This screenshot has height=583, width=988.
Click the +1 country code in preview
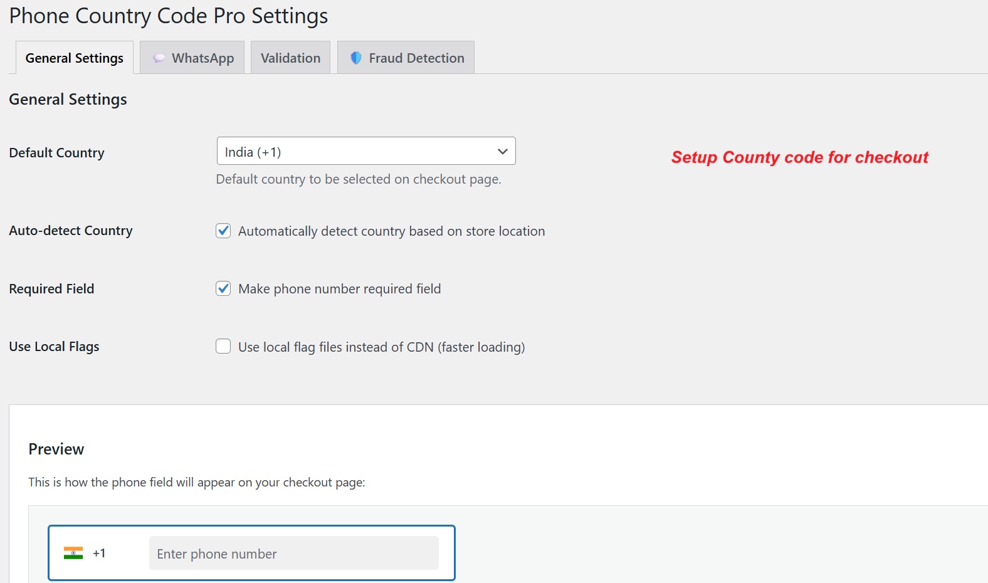(99, 553)
